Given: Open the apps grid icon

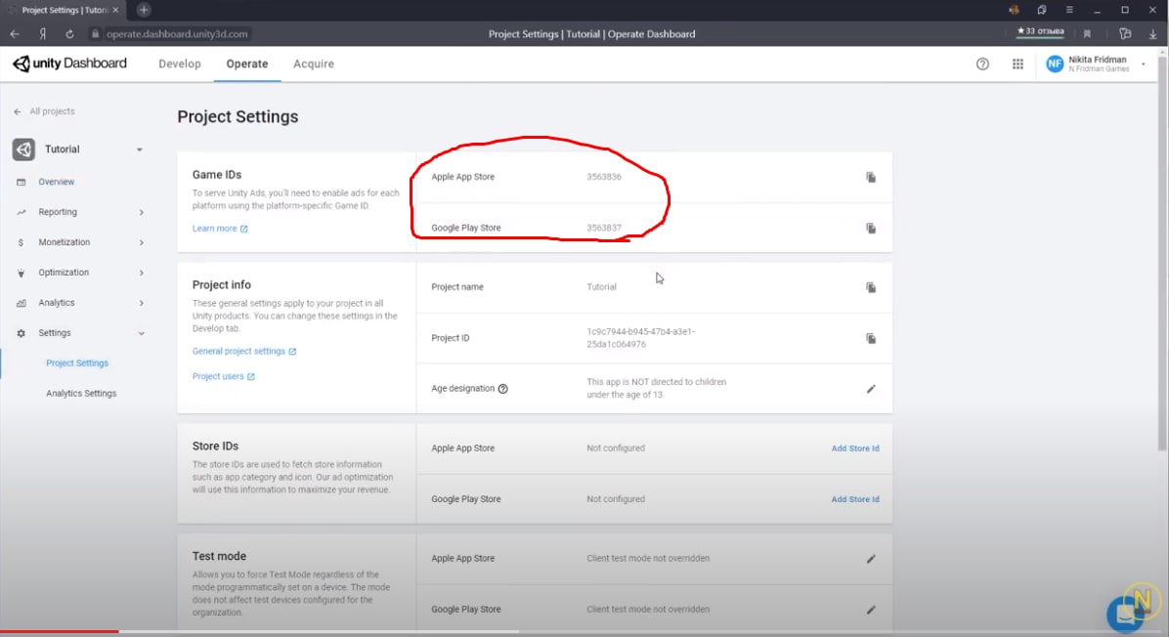Looking at the screenshot, I should tap(1017, 64).
